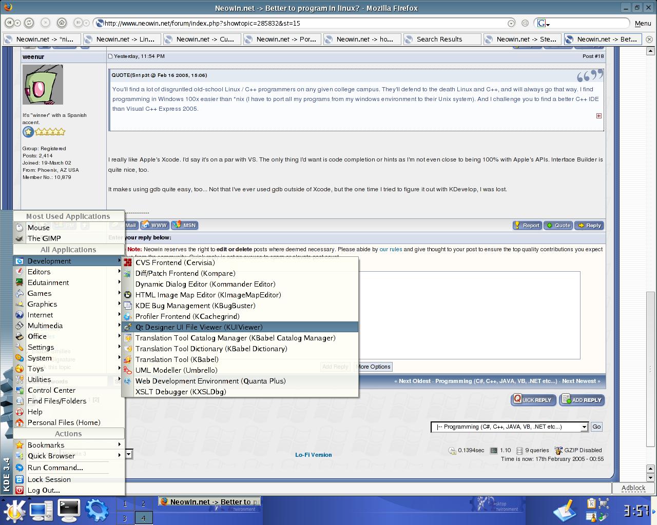
Task: Click the Add Reply icon
Action: pos(582,400)
